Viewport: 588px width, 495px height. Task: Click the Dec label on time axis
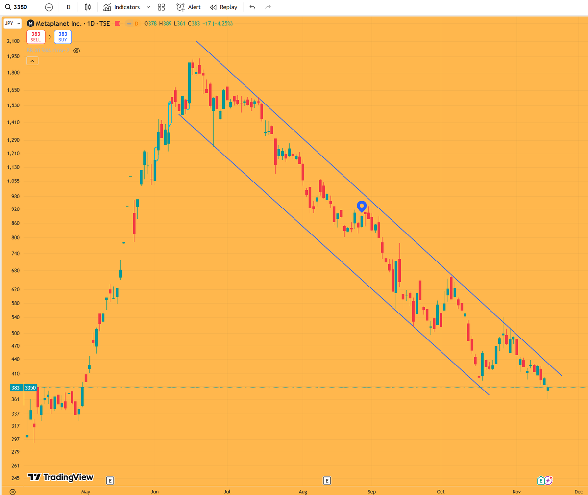click(x=579, y=492)
